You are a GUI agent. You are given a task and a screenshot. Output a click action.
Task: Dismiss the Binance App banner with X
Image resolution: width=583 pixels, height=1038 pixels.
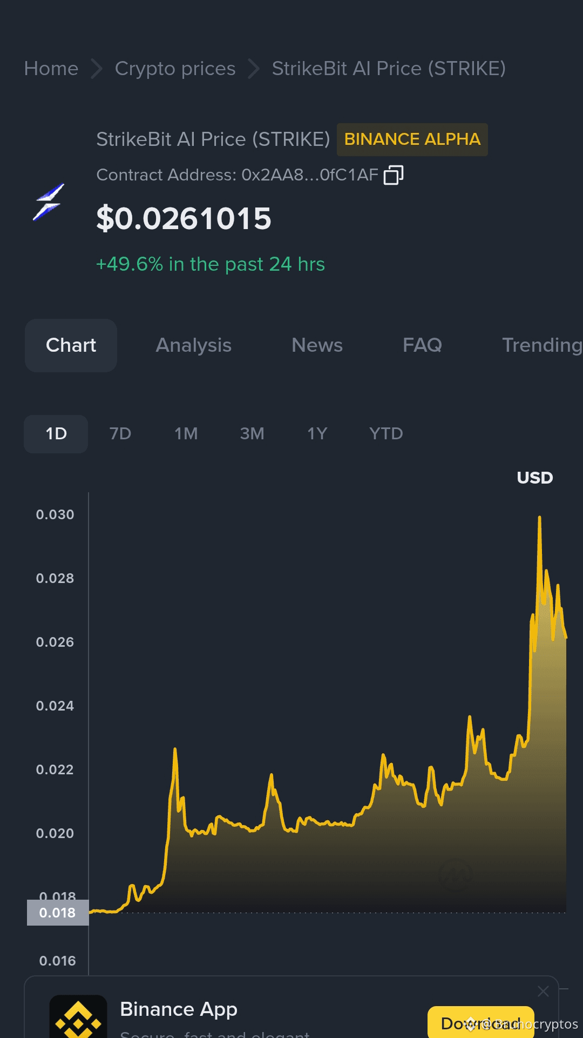tap(543, 991)
